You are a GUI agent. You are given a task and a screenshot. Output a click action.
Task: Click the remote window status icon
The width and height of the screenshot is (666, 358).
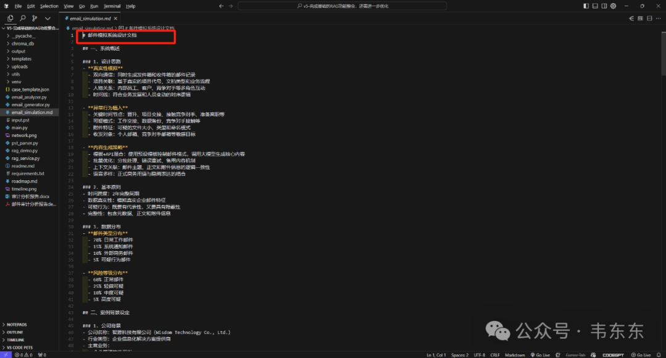coord(6,354)
